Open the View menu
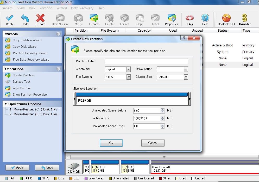This screenshot has height=182, width=259. tap(21, 8)
